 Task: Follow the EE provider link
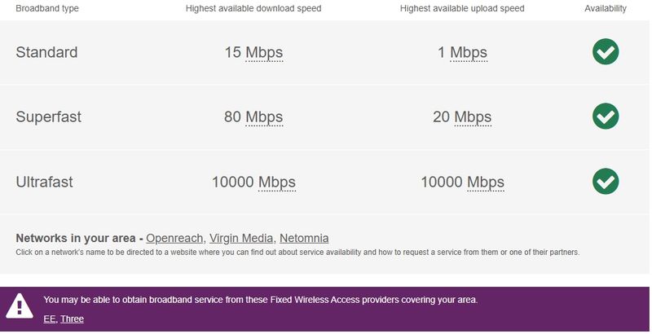[50, 319]
